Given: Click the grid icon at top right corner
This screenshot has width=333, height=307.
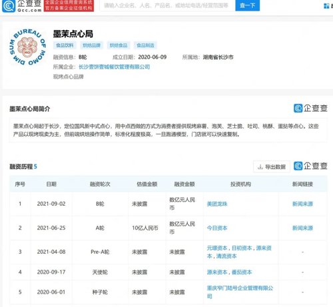Looking at the screenshot, I should point(326,6).
